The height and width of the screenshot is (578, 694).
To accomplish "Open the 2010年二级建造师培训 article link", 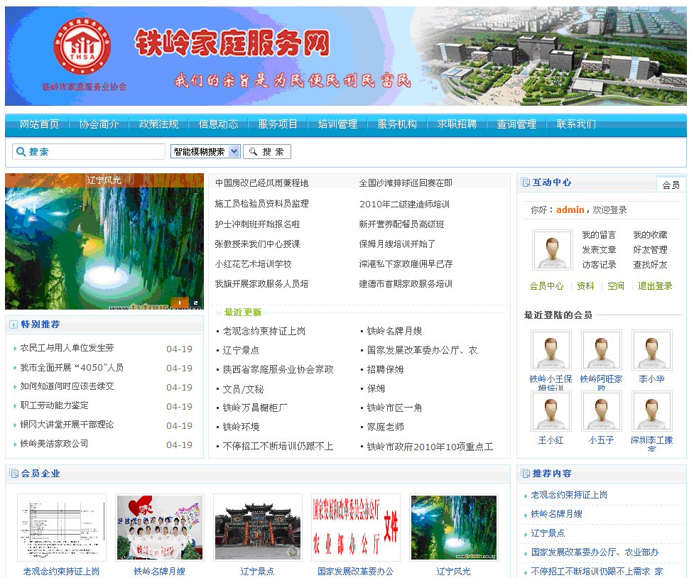I will [x=403, y=204].
